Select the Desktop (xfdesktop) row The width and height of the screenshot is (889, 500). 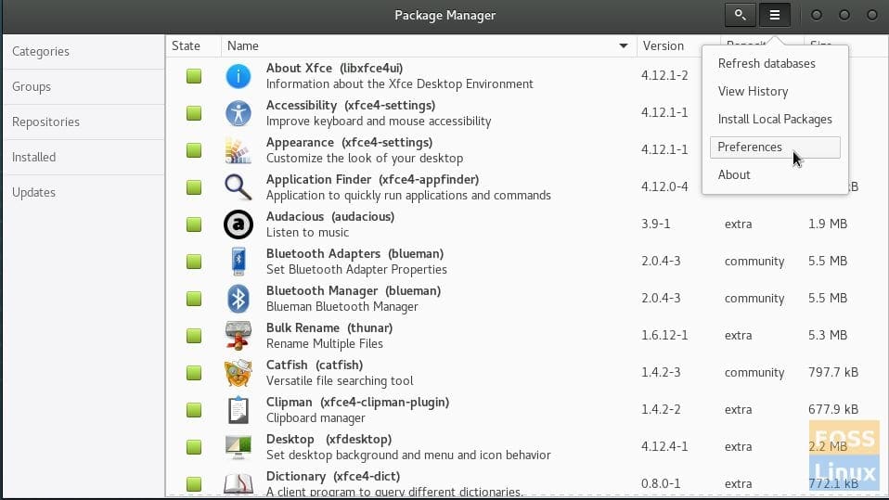pos(527,447)
